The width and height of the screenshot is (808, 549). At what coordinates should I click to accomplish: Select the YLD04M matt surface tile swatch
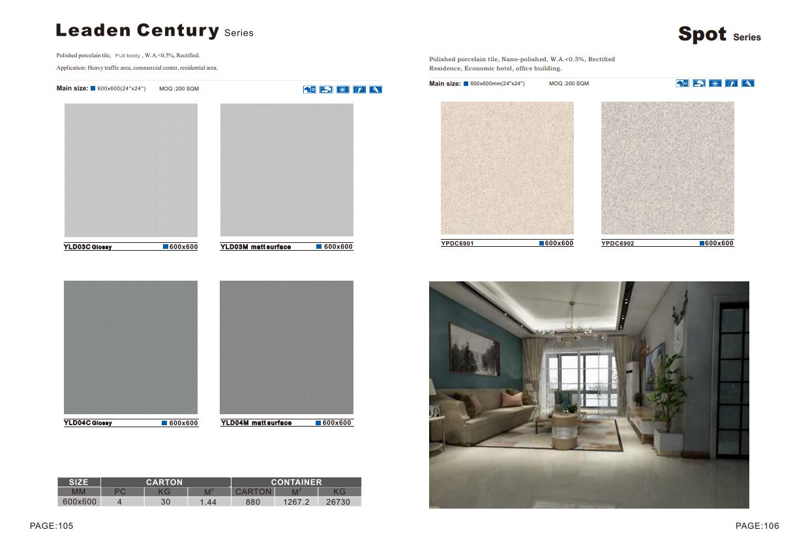(287, 347)
